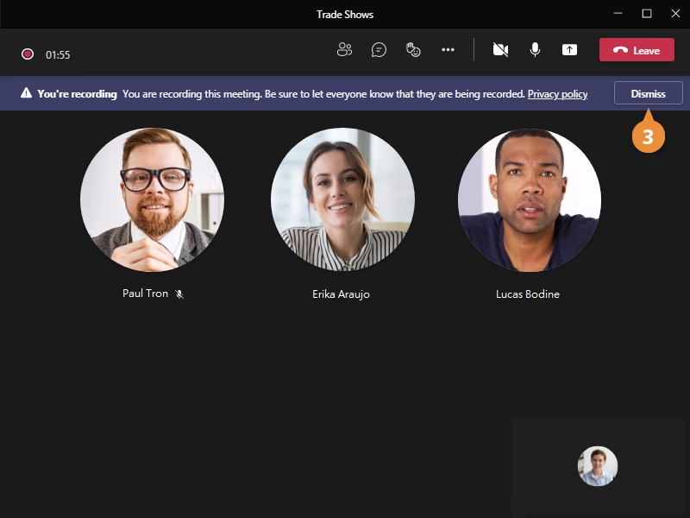Show the meeting chat
Image resolution: width=690 pixels, height=518 pixels.
pyautogui.click(x=379, y=50)
